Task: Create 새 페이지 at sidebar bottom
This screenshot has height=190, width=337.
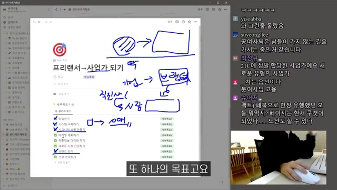Action: click(x=10, y=185)
